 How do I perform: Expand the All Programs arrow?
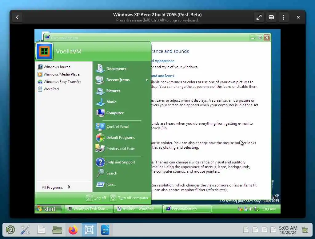click(x=69, y=187)
